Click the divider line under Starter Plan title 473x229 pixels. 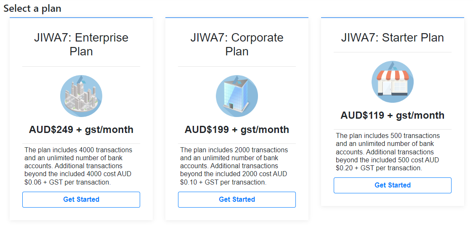click(393, 52)
